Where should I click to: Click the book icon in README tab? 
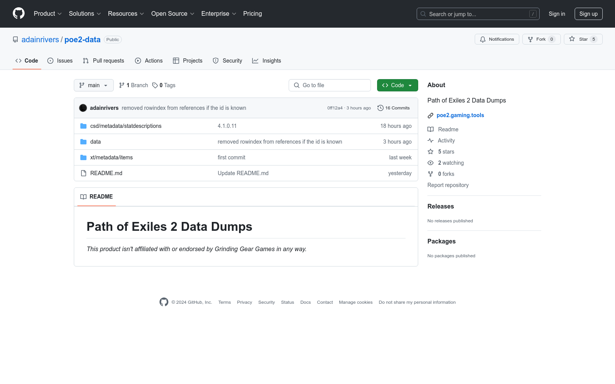83,197
